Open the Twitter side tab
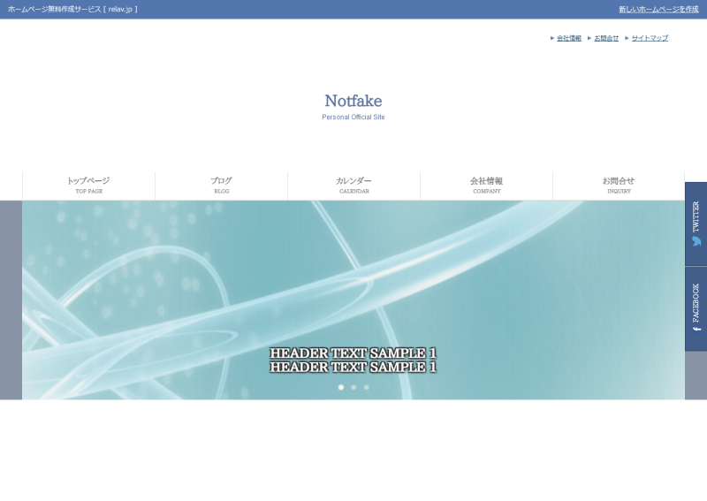Screen dimensions: 707x501 [x=696, y=224]
